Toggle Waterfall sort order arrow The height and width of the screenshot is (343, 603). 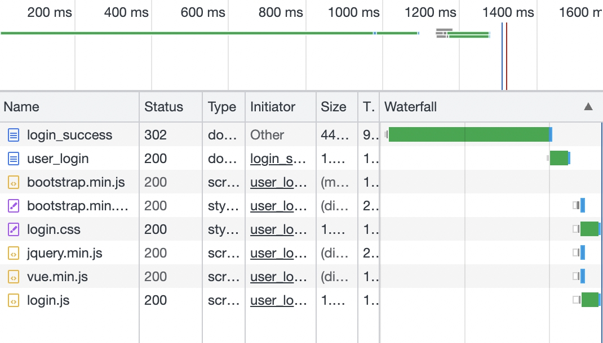[588, 107]
